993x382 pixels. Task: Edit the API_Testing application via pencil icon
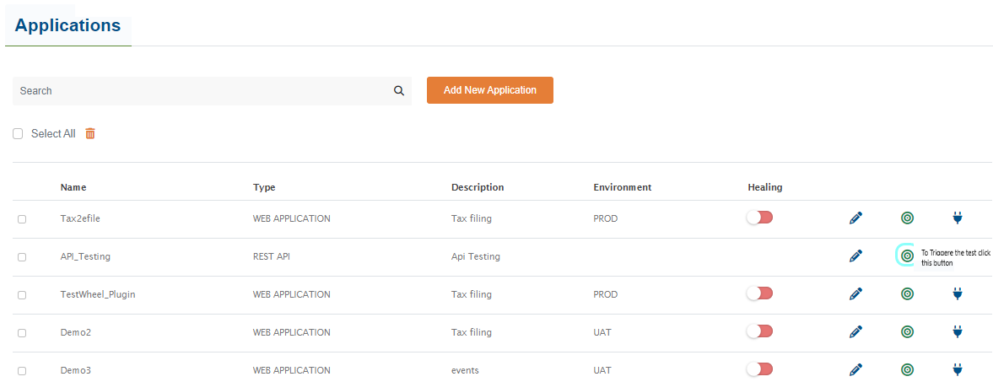coord(855,256)
